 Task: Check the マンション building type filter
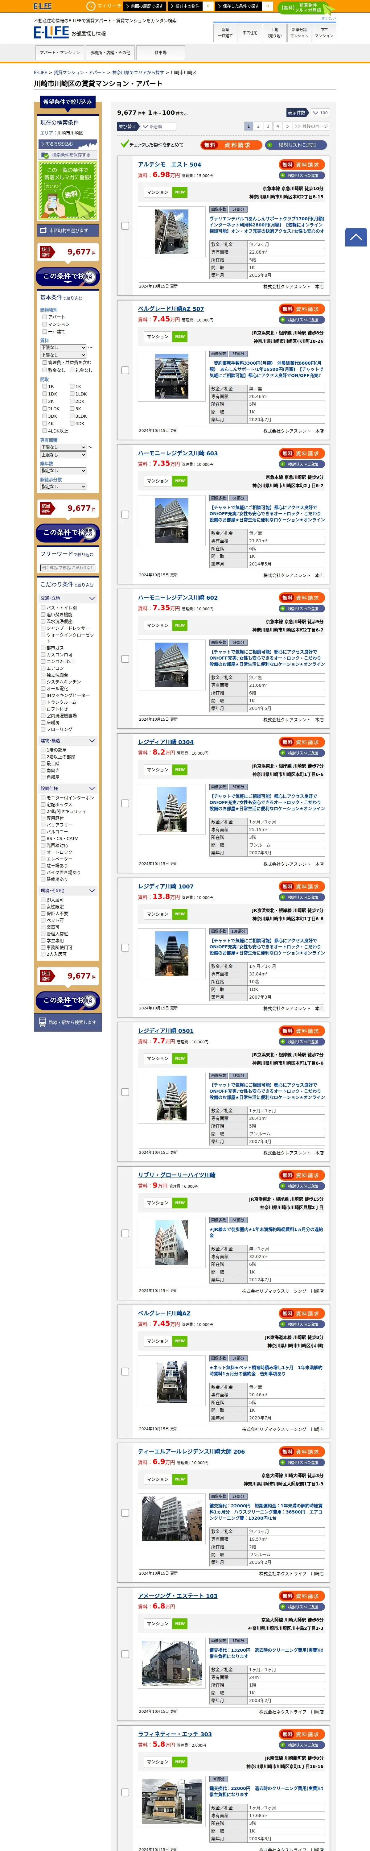[44, 324]
